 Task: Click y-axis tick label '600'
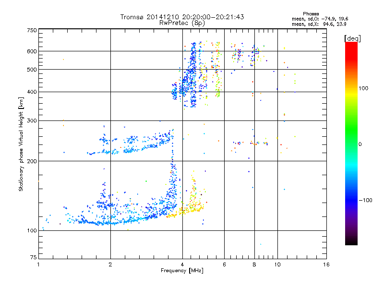(x=32, y=51)
